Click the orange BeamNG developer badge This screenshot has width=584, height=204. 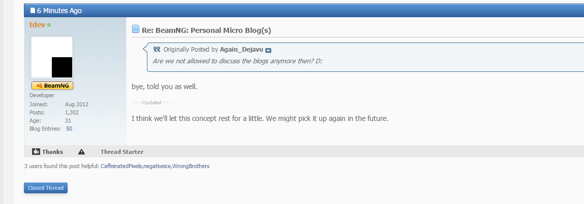[52, 86]
